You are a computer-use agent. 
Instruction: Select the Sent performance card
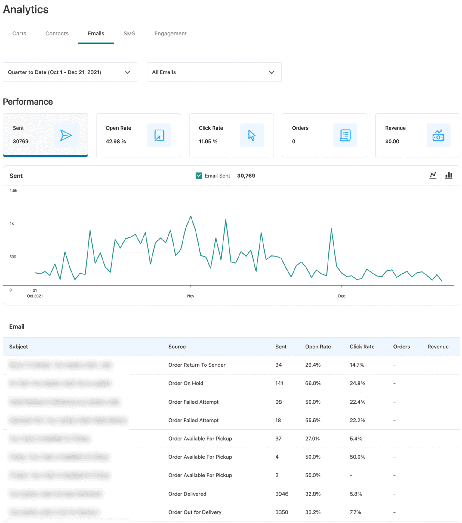tap(45, 135)
